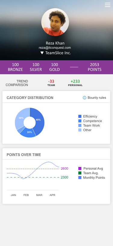The width and height of the screenshot is (113, 246).
Task: Select the 100 Silver stat
Action: (x=36, y=67)
